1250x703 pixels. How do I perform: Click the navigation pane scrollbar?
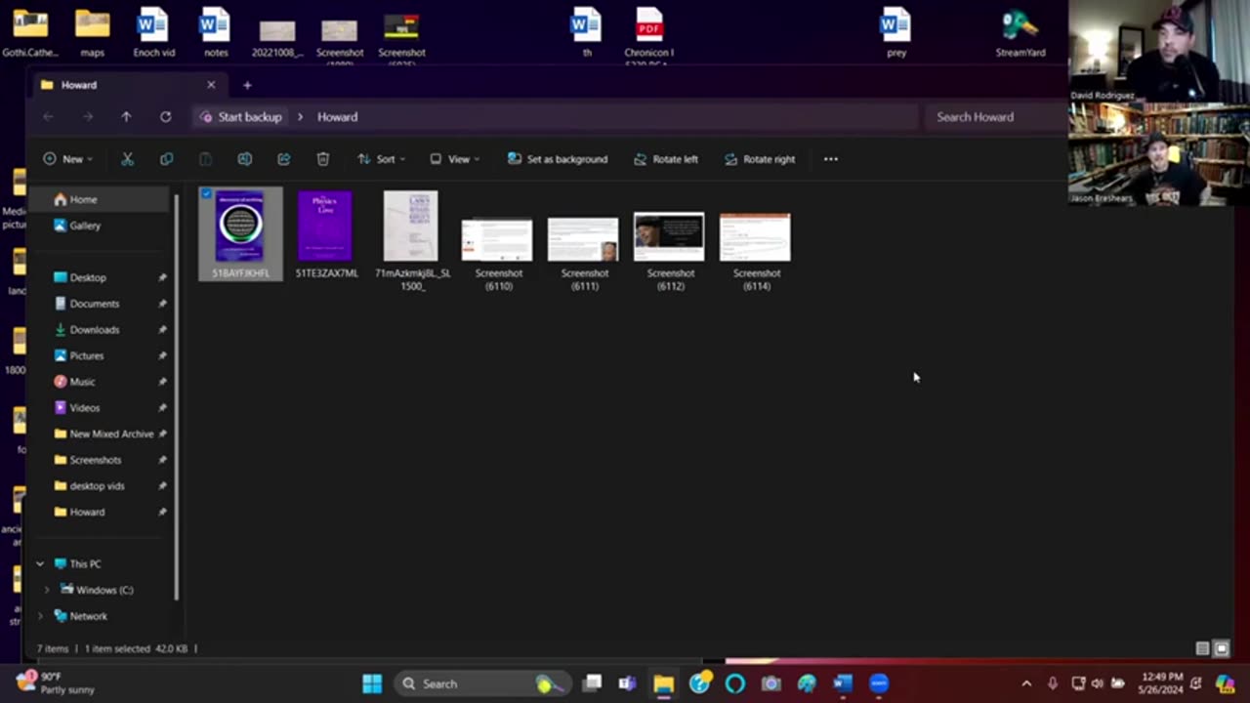pyautogui.click(x=177, y=395)
